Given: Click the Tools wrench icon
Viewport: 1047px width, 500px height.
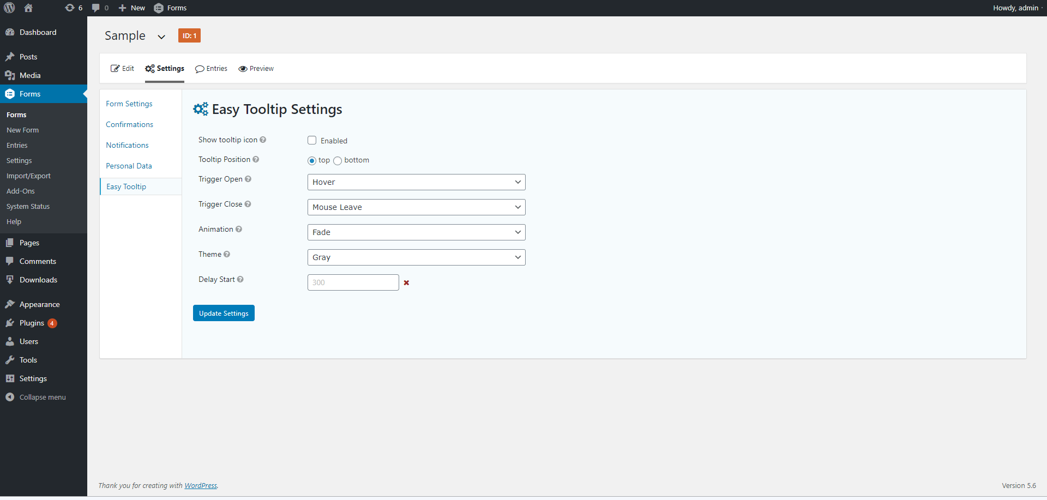Looking at the screenshot, I should pyautogui.click(x=10, y=360).
